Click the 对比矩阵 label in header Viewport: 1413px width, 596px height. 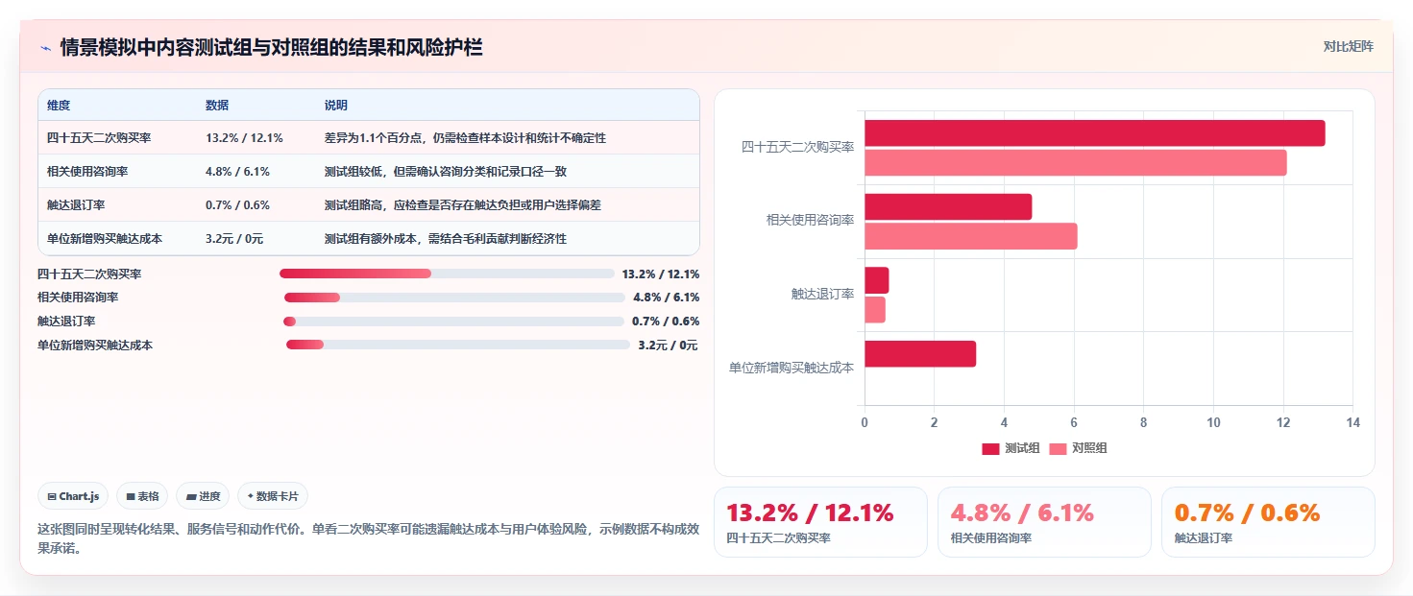click(1348, 46)
